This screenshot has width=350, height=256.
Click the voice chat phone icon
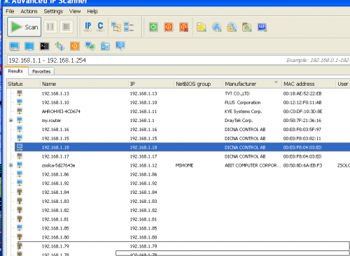[x=105, y=46]
